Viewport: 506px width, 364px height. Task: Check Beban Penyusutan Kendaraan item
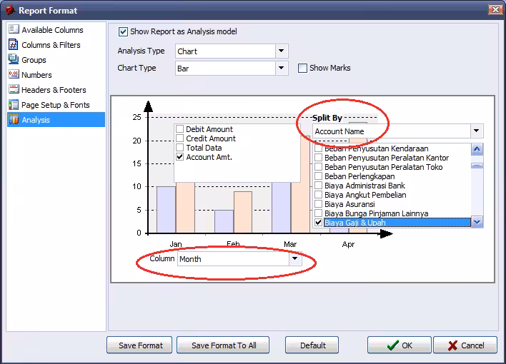(x=319, y=148)
